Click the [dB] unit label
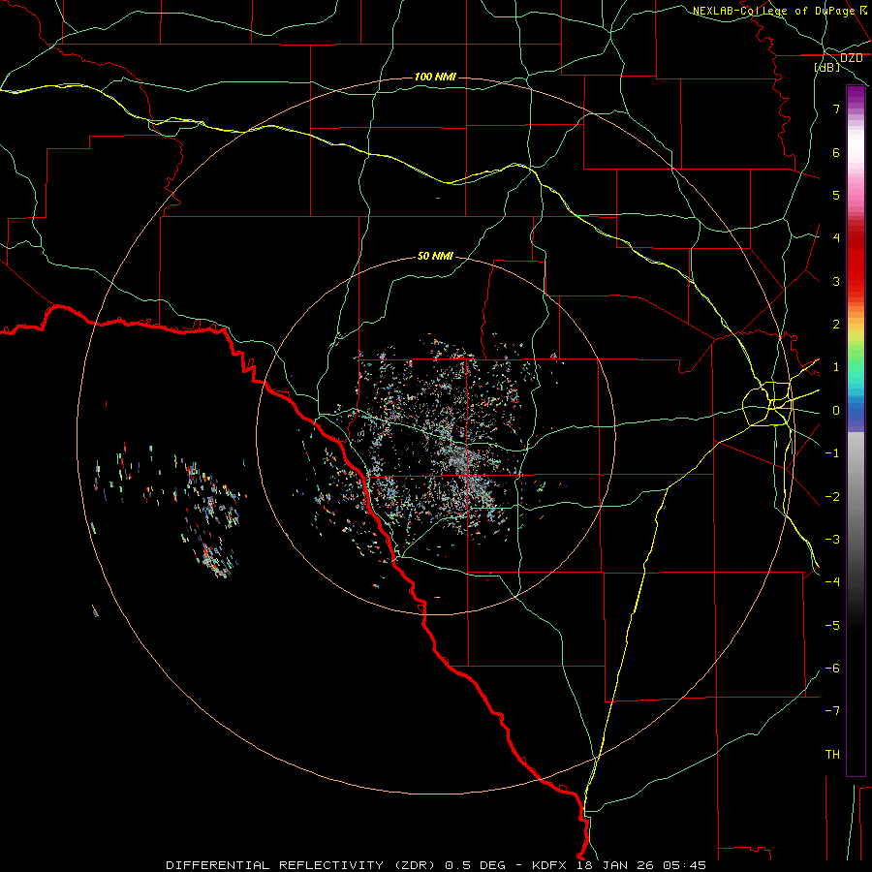This screenshot has height=872, width=872. [x=826, y=67]
